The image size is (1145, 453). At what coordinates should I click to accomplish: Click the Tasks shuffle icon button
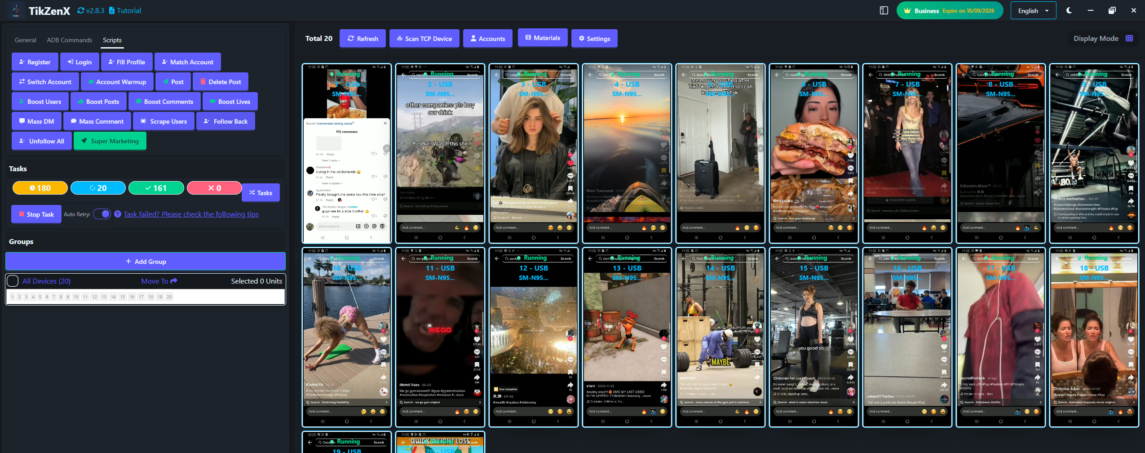[x=261, y=192]
